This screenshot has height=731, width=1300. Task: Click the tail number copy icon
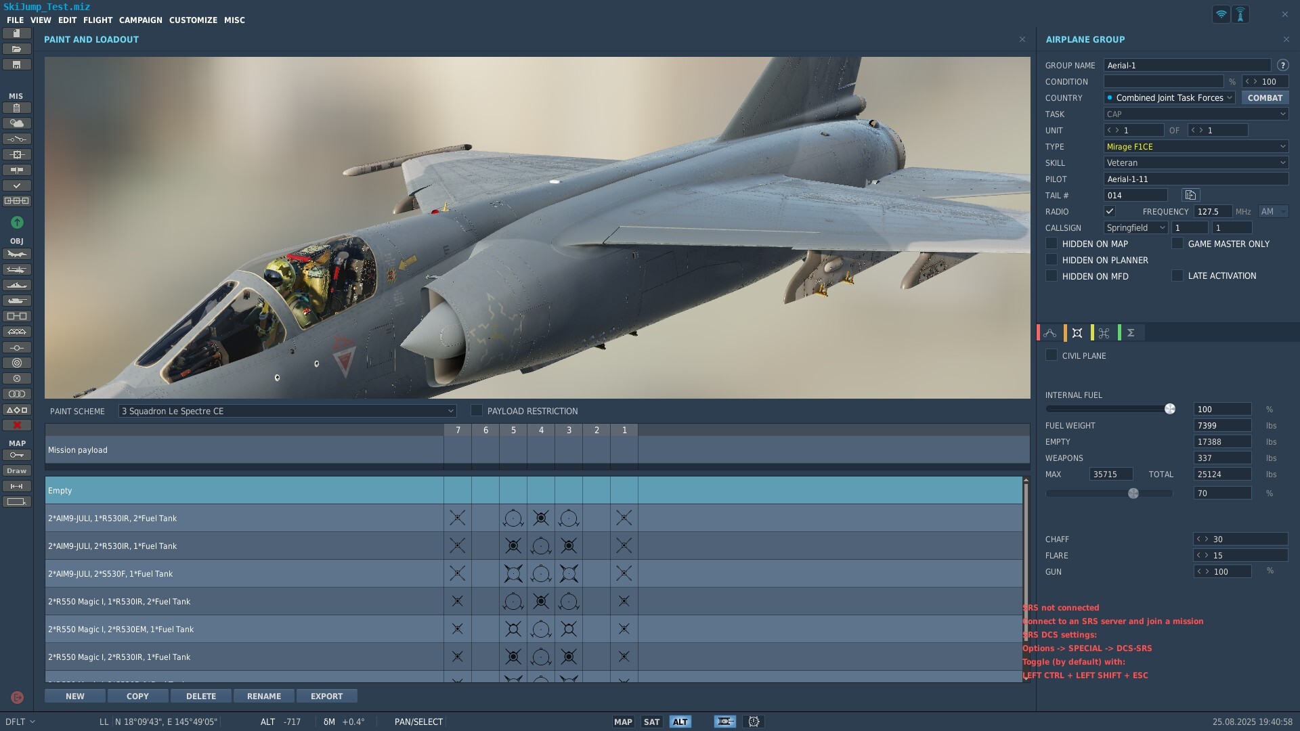(1190, 195)
